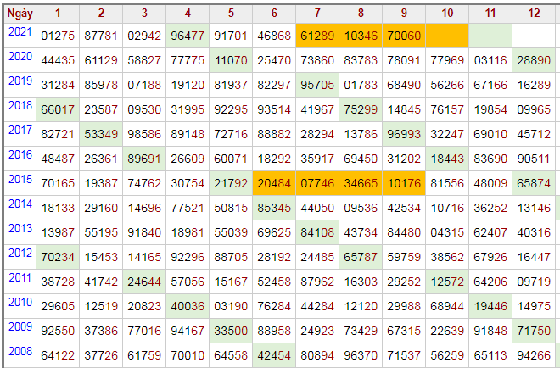Click the Ngày column header
Screen dimensions: 560x368
tap(19, 13)
